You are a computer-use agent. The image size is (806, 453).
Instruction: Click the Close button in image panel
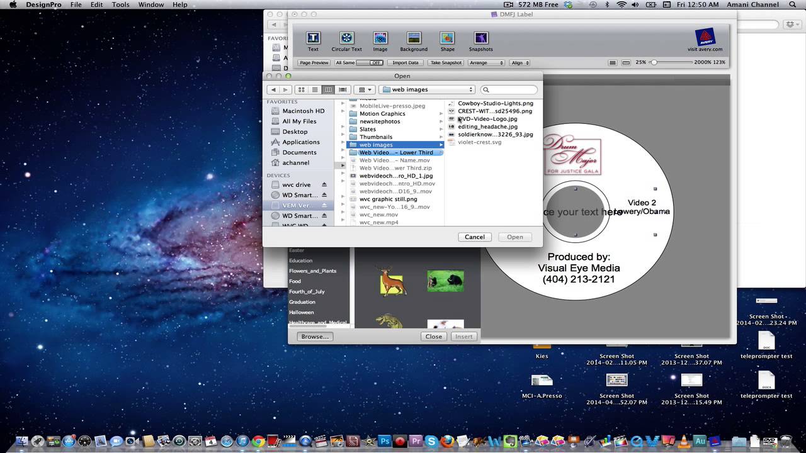click(434, 337)
